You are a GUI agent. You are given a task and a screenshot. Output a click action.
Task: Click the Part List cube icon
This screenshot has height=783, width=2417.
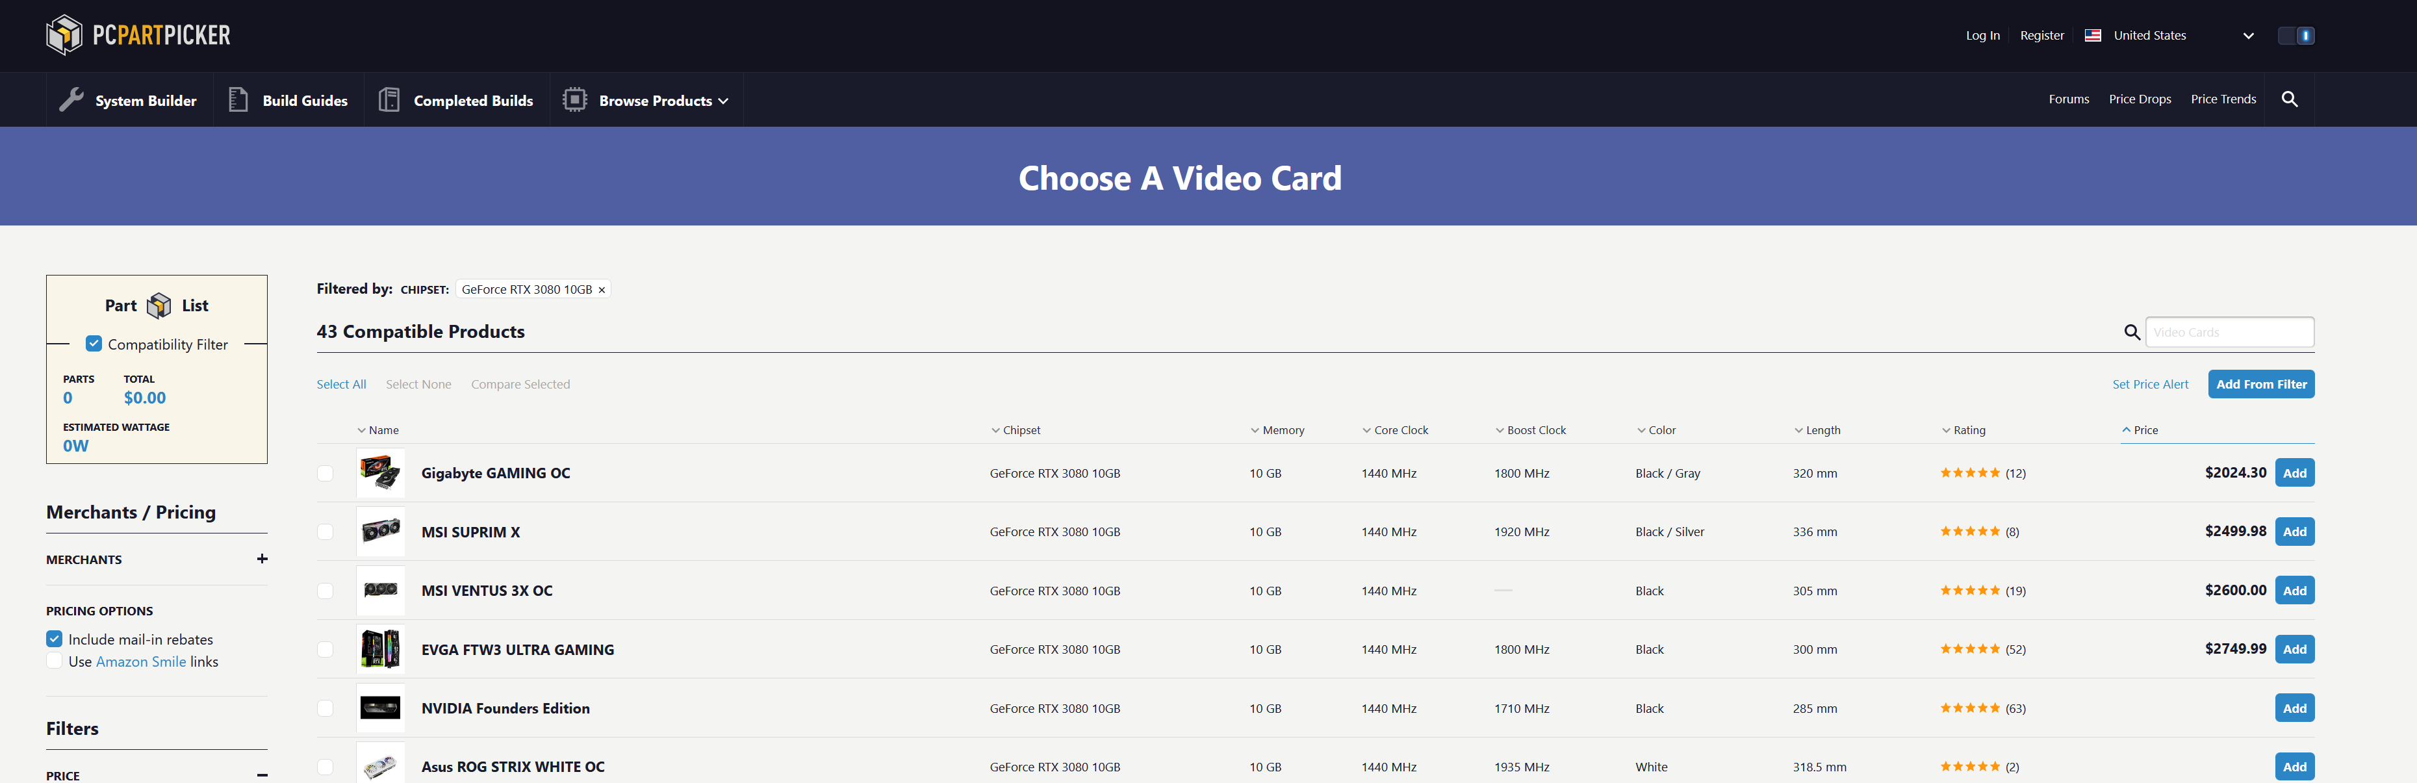159,305
